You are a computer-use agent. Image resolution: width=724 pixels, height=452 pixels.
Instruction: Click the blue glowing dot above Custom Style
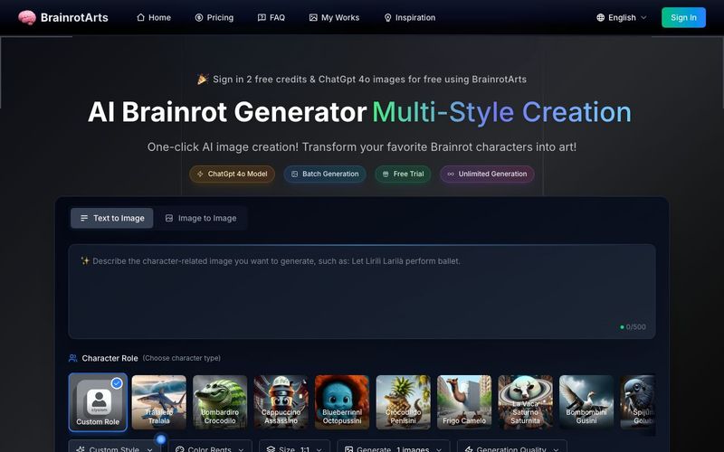[161, 439]
